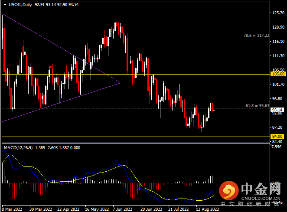Select the 61.8 = 93.63 Fibonacci label
This screenshot has width=287, height=212.
[258, 106]
